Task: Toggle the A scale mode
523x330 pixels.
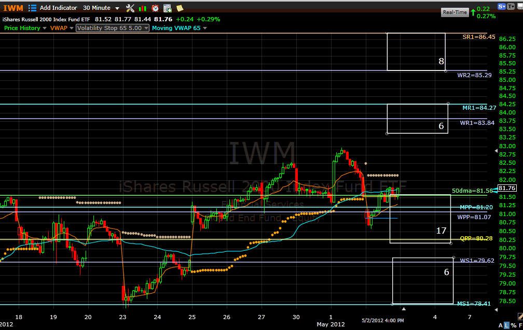Action: pos(501,325)
